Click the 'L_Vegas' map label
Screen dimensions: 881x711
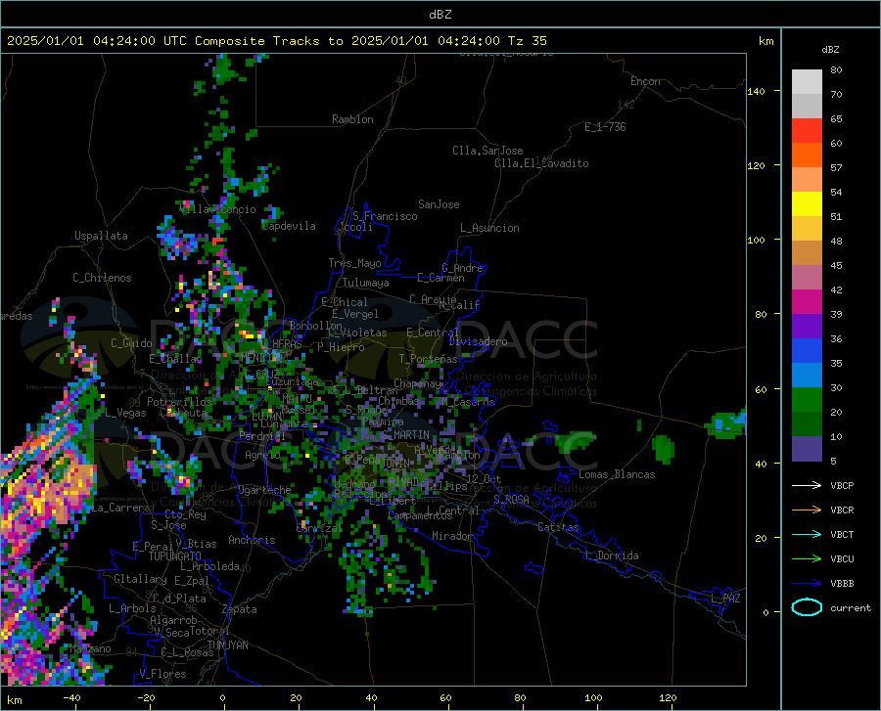coord(125,413)
